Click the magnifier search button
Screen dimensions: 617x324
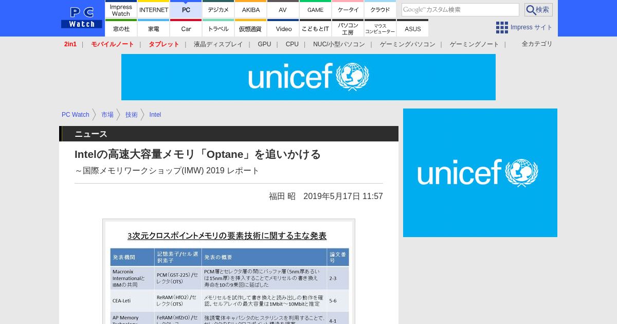click(x=538, y=10)
